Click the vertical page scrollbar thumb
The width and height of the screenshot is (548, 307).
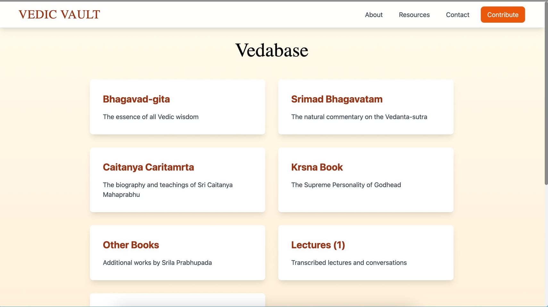click(546, 93)
